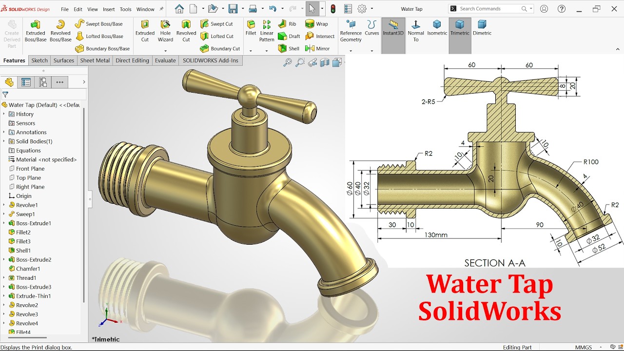Open the Options gear dropdown arrow
Viewport: 624px width, 351px height.
coord(372,9)
